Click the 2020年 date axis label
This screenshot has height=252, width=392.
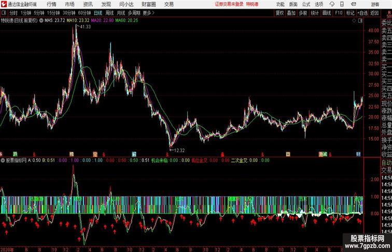pyautogui.click(x=7, y=249)
